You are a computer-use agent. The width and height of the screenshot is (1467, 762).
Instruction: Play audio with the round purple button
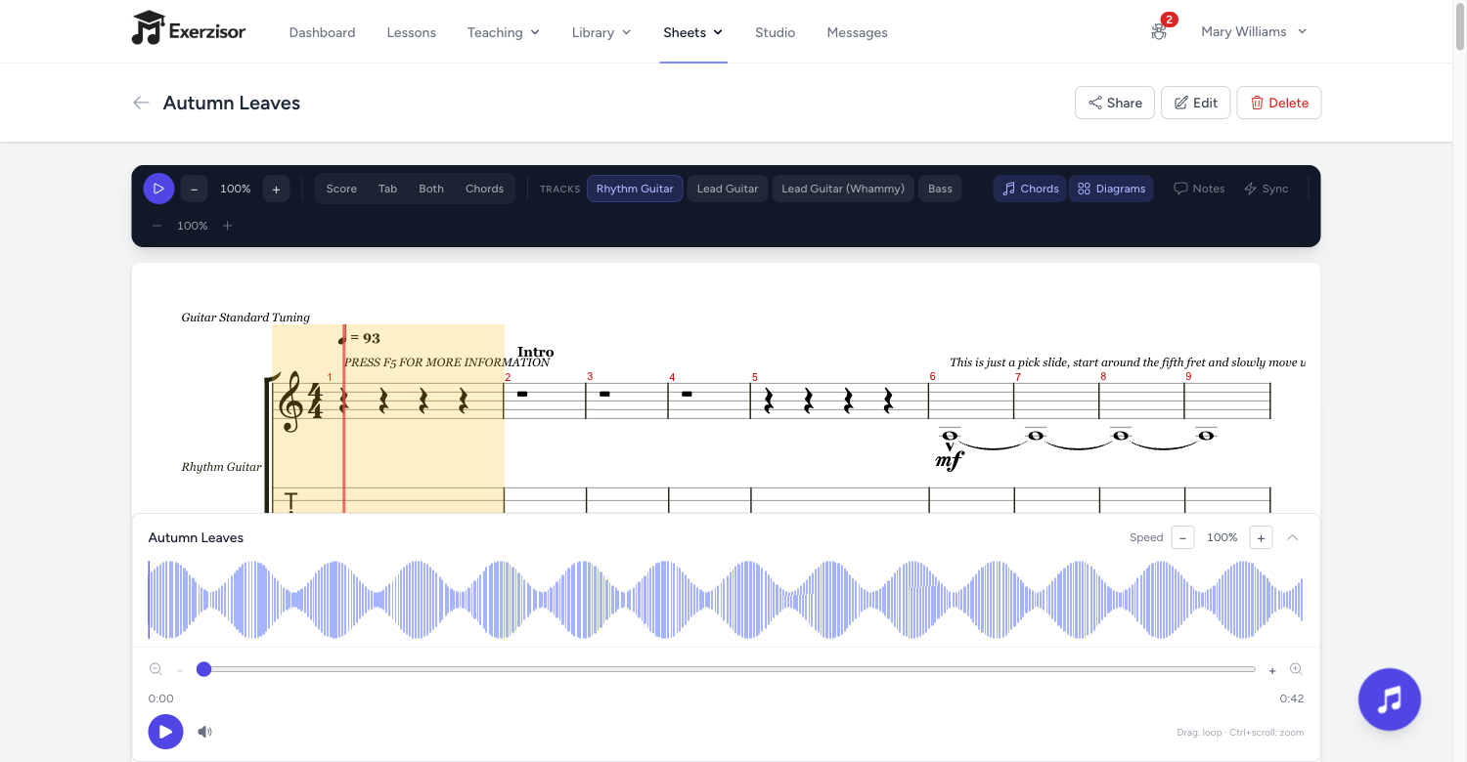[x=165, y=732]
